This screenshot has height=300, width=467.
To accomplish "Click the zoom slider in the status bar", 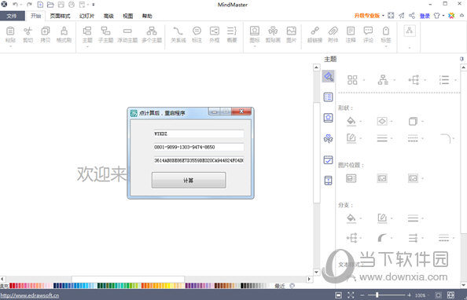I will click(377, 295).
